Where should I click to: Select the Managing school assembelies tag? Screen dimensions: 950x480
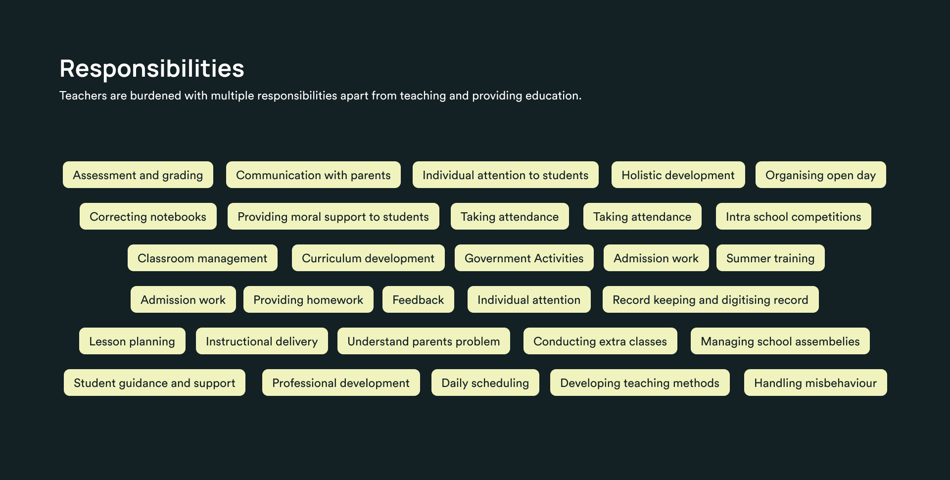[x=780, y=341]
